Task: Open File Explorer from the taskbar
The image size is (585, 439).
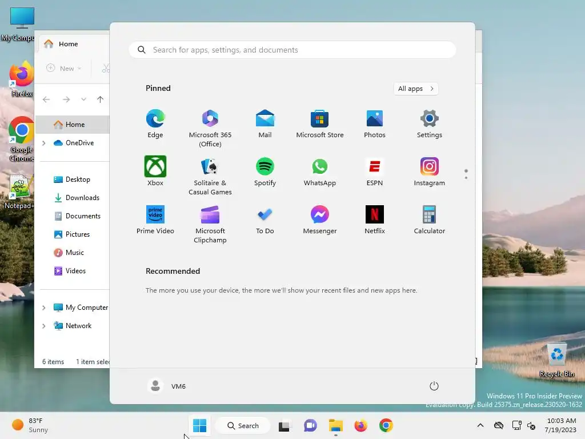Action: [x=336, y=425]
